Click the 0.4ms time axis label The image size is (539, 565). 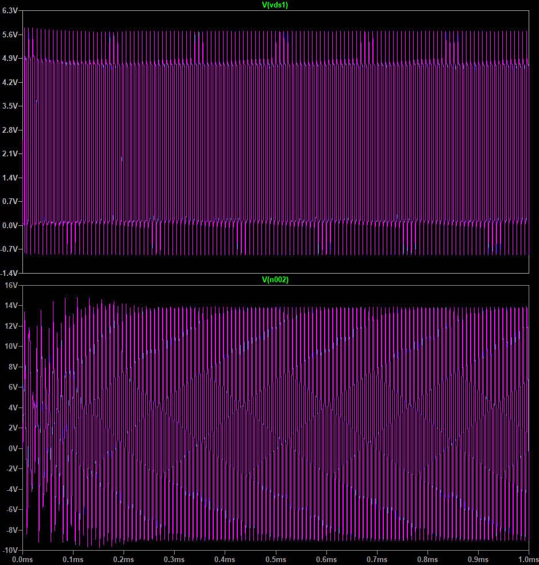tap(225, 560)
